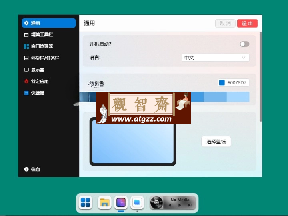This screenshot has width=288, height=216.
Task: Click the red layers icon beside 特定应用
Action: (26, 81)
